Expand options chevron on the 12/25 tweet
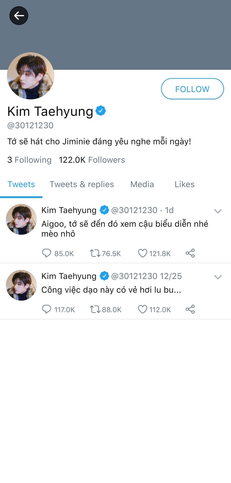The height and width of the screenshot is (483, 231). pos(218,277)
